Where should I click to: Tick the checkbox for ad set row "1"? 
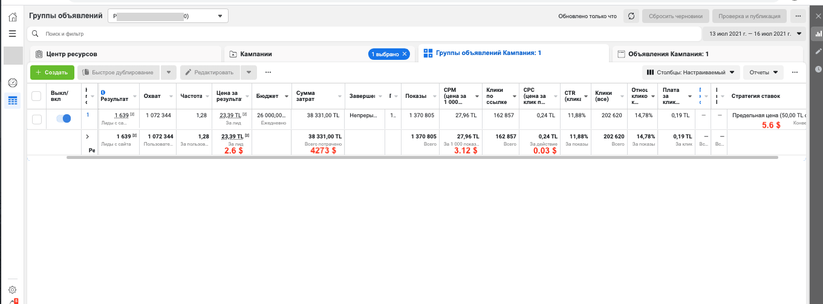tap(37, 119)
